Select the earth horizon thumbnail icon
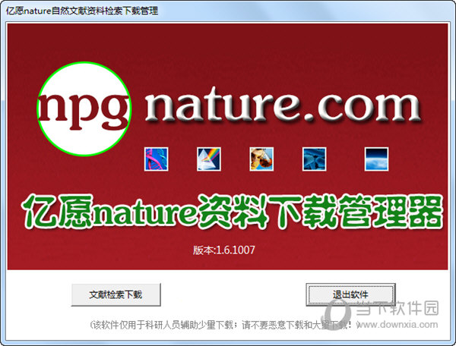The image size is (456, 346). [x=376, y=159]
